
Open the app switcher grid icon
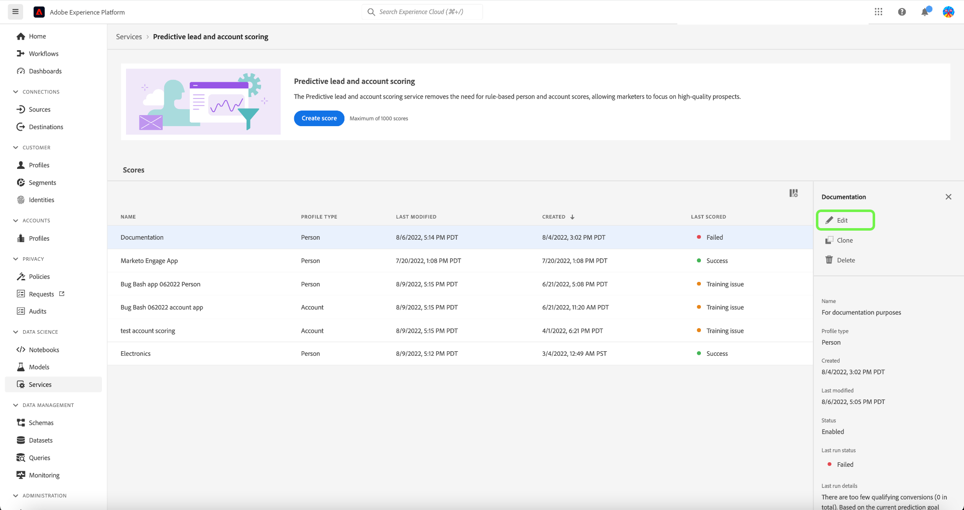point(878,12)
